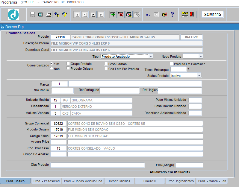Print using the printer icon

[x=49, y=15]
